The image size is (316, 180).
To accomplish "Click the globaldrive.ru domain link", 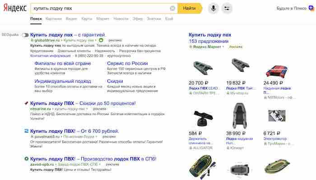I will tap(47, 40).
